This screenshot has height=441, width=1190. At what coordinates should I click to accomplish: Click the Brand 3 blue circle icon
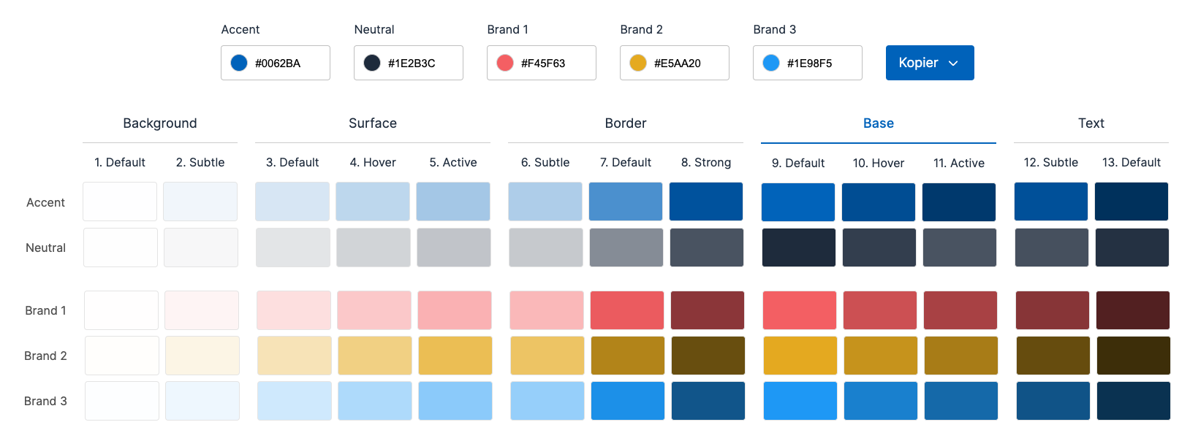coord(771,63)
